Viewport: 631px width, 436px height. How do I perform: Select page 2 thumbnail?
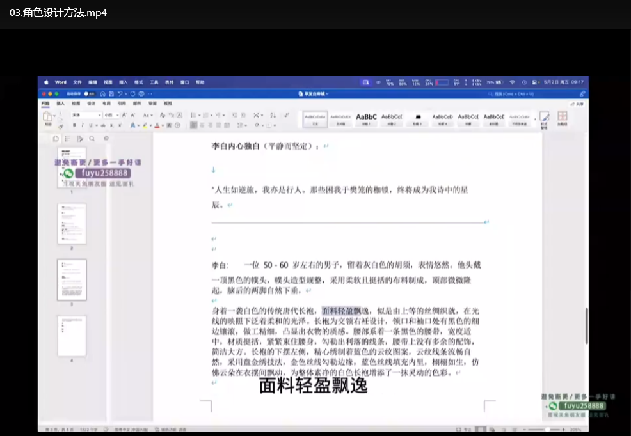tap(72, 223)
